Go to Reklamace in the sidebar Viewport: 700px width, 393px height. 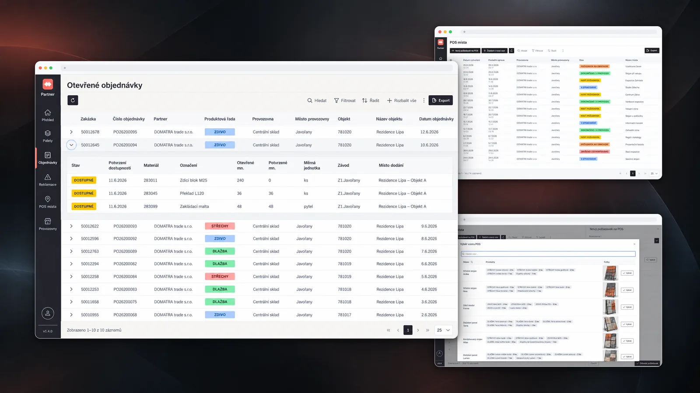pos(48,180)
